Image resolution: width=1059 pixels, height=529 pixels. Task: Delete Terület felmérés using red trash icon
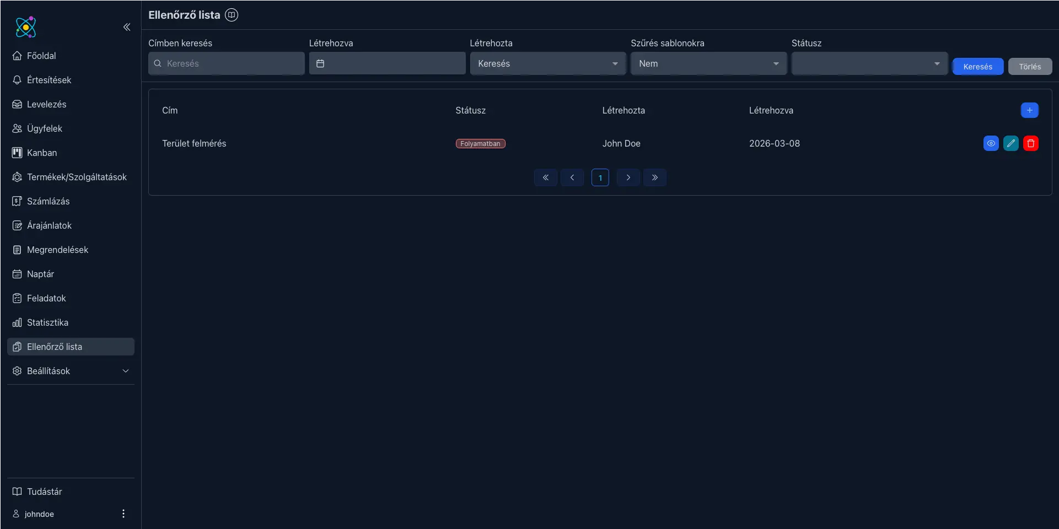coord(1030,143)
